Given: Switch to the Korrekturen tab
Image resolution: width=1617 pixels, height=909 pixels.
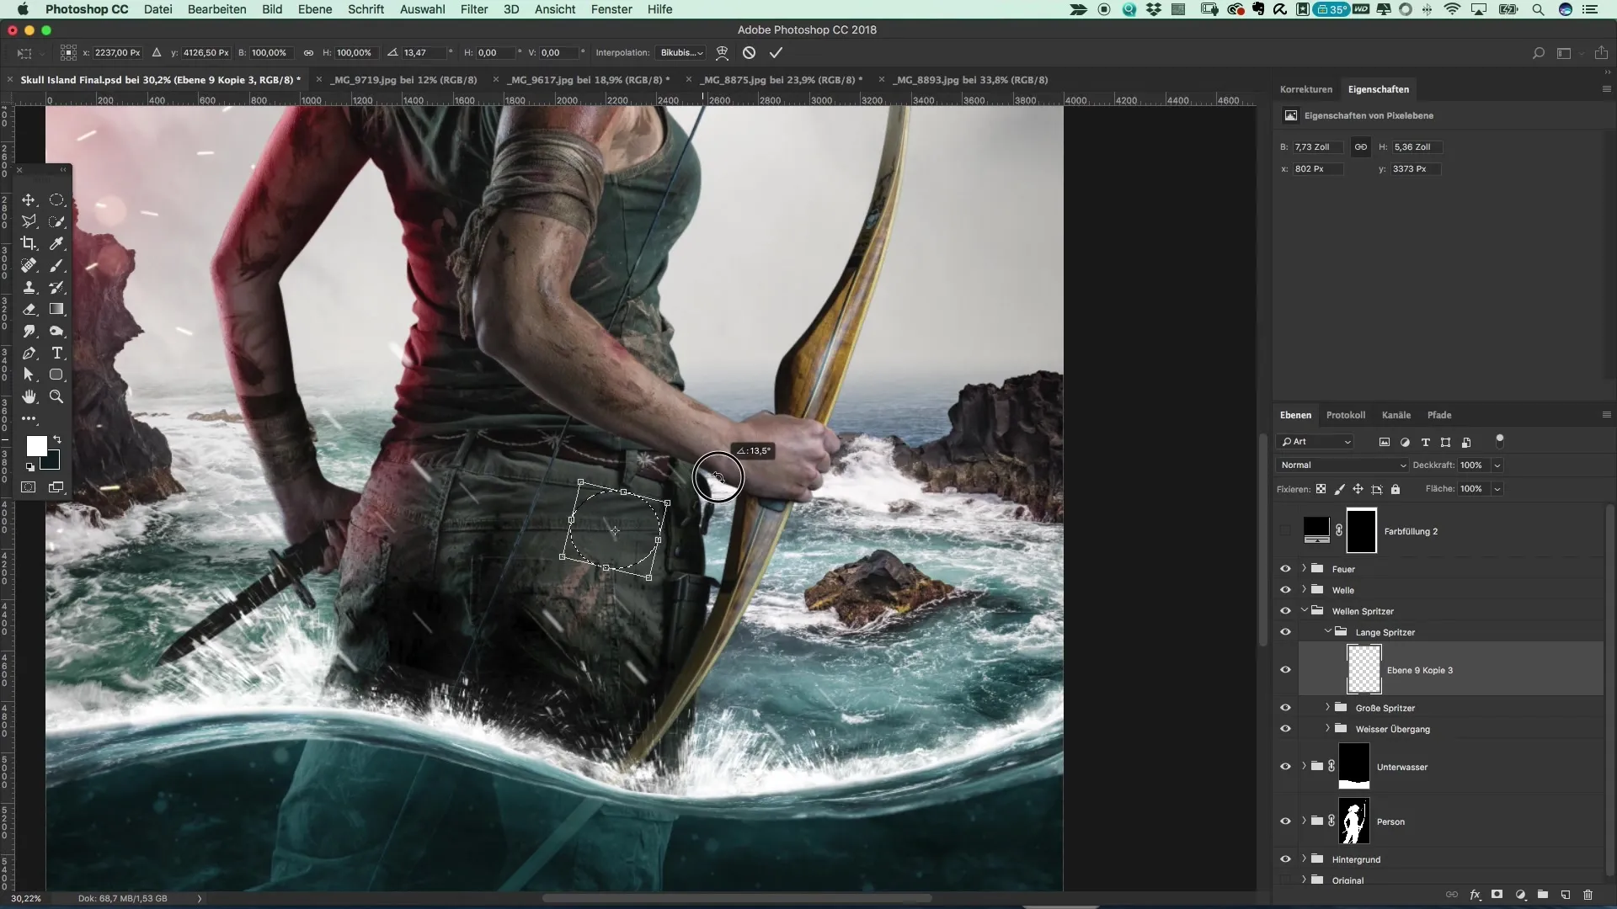Looking at the screenshot, I should pyautogui.click(x=1305, y=89).
